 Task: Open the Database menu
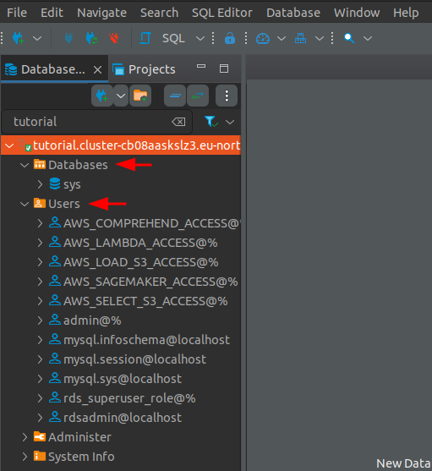[293, 13]
